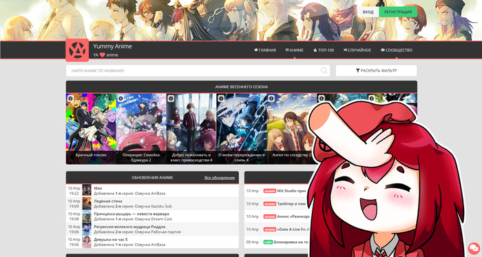Click the АНИМЕ ВЕСЕННЕГО СЕЗОНА header

tap(241, 87)
